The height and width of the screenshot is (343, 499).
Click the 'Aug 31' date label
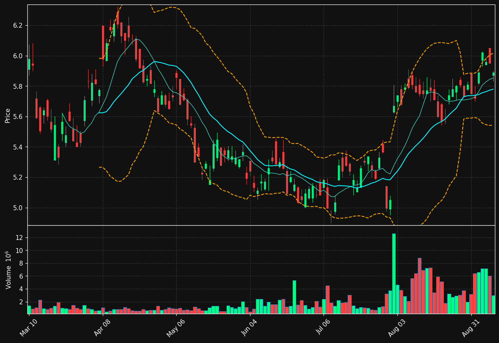point(470,328)
